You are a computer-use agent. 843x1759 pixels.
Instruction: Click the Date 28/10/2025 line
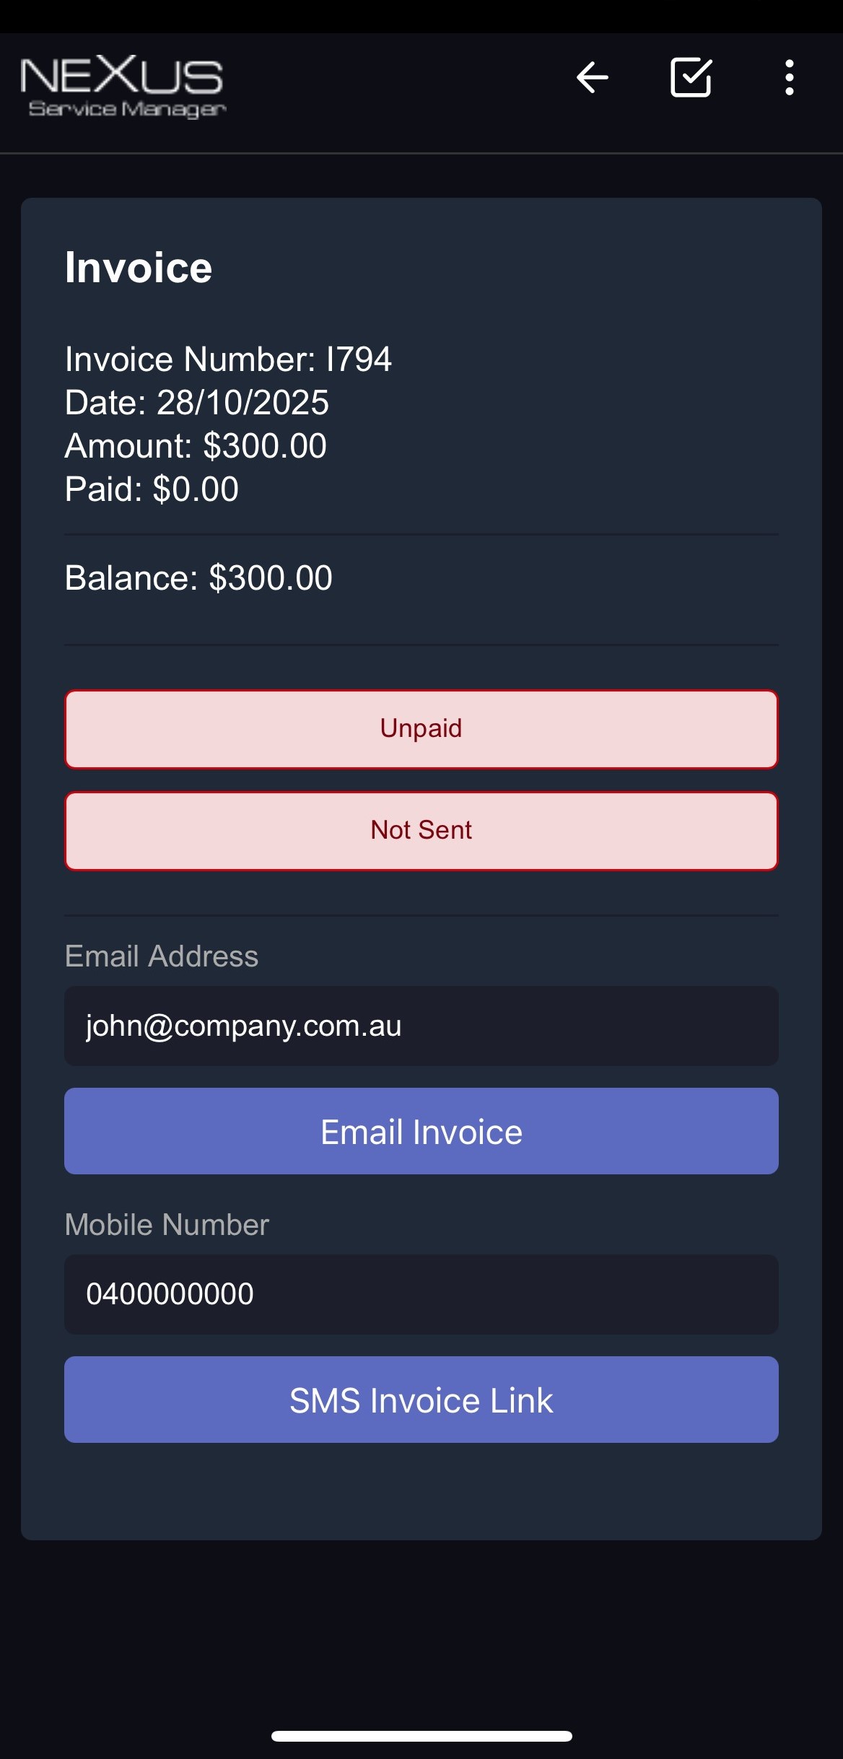[196, 403]
